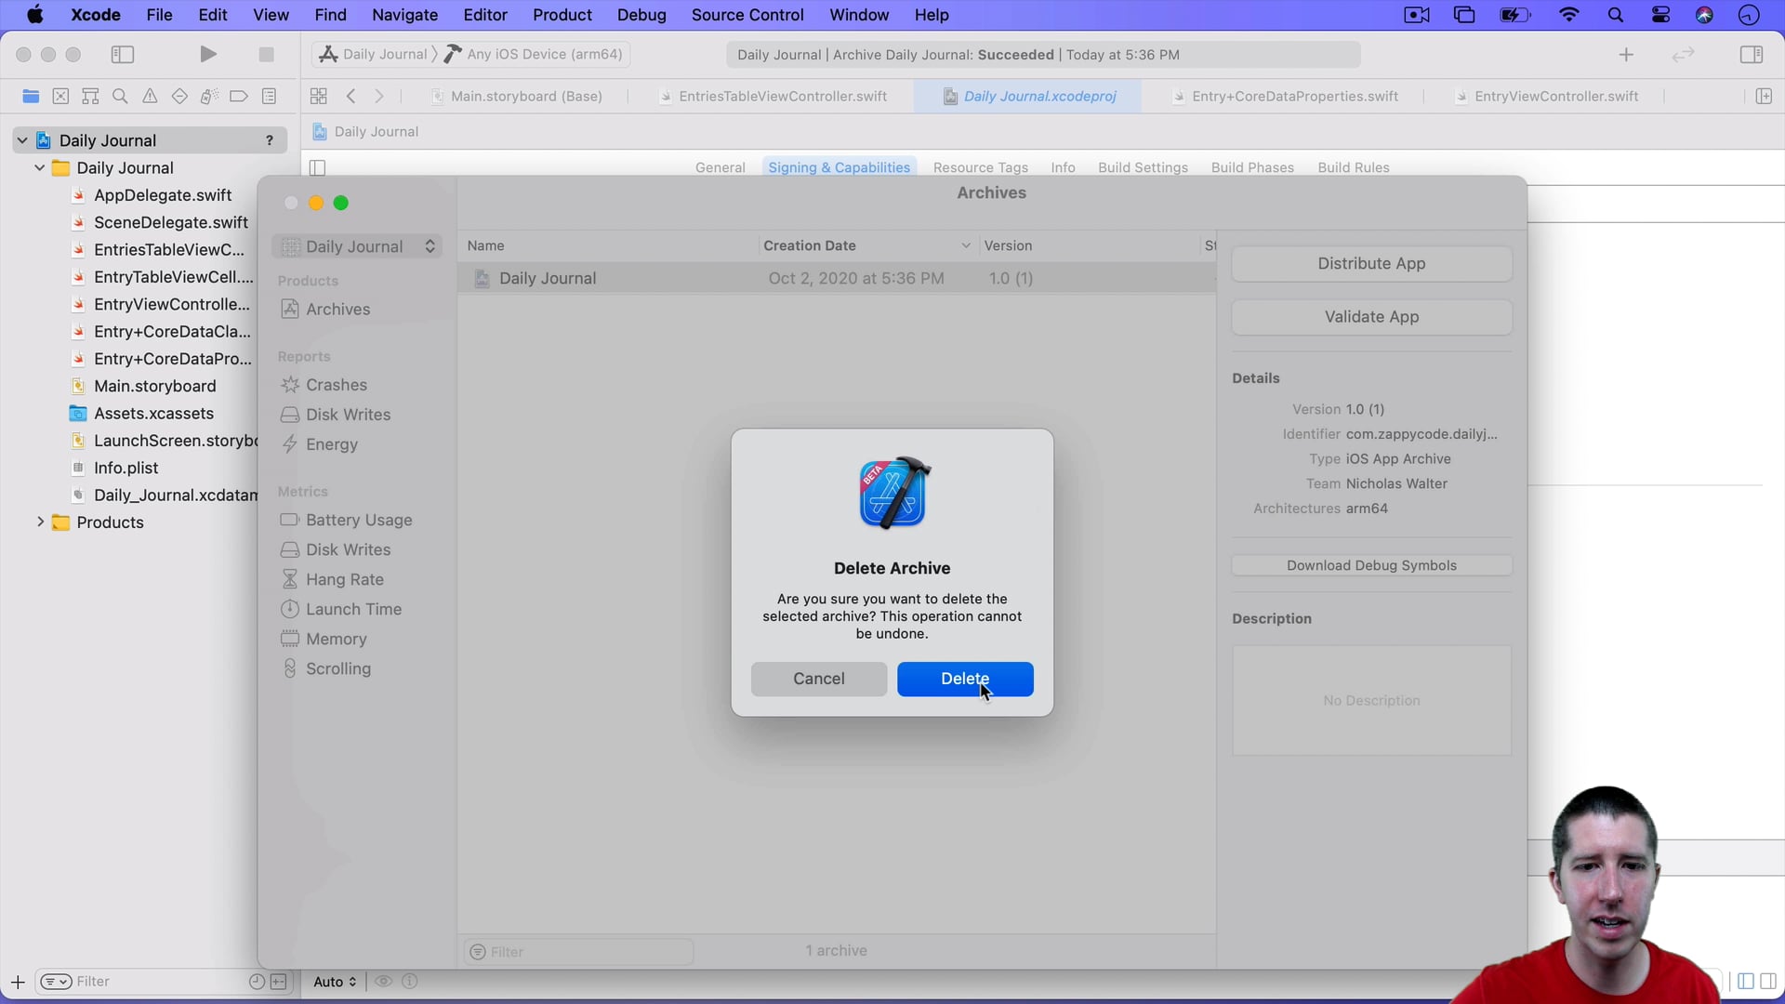Screen dimensions: 1785x1004
Task: Expand the Products folder
Action: (40, 522)
